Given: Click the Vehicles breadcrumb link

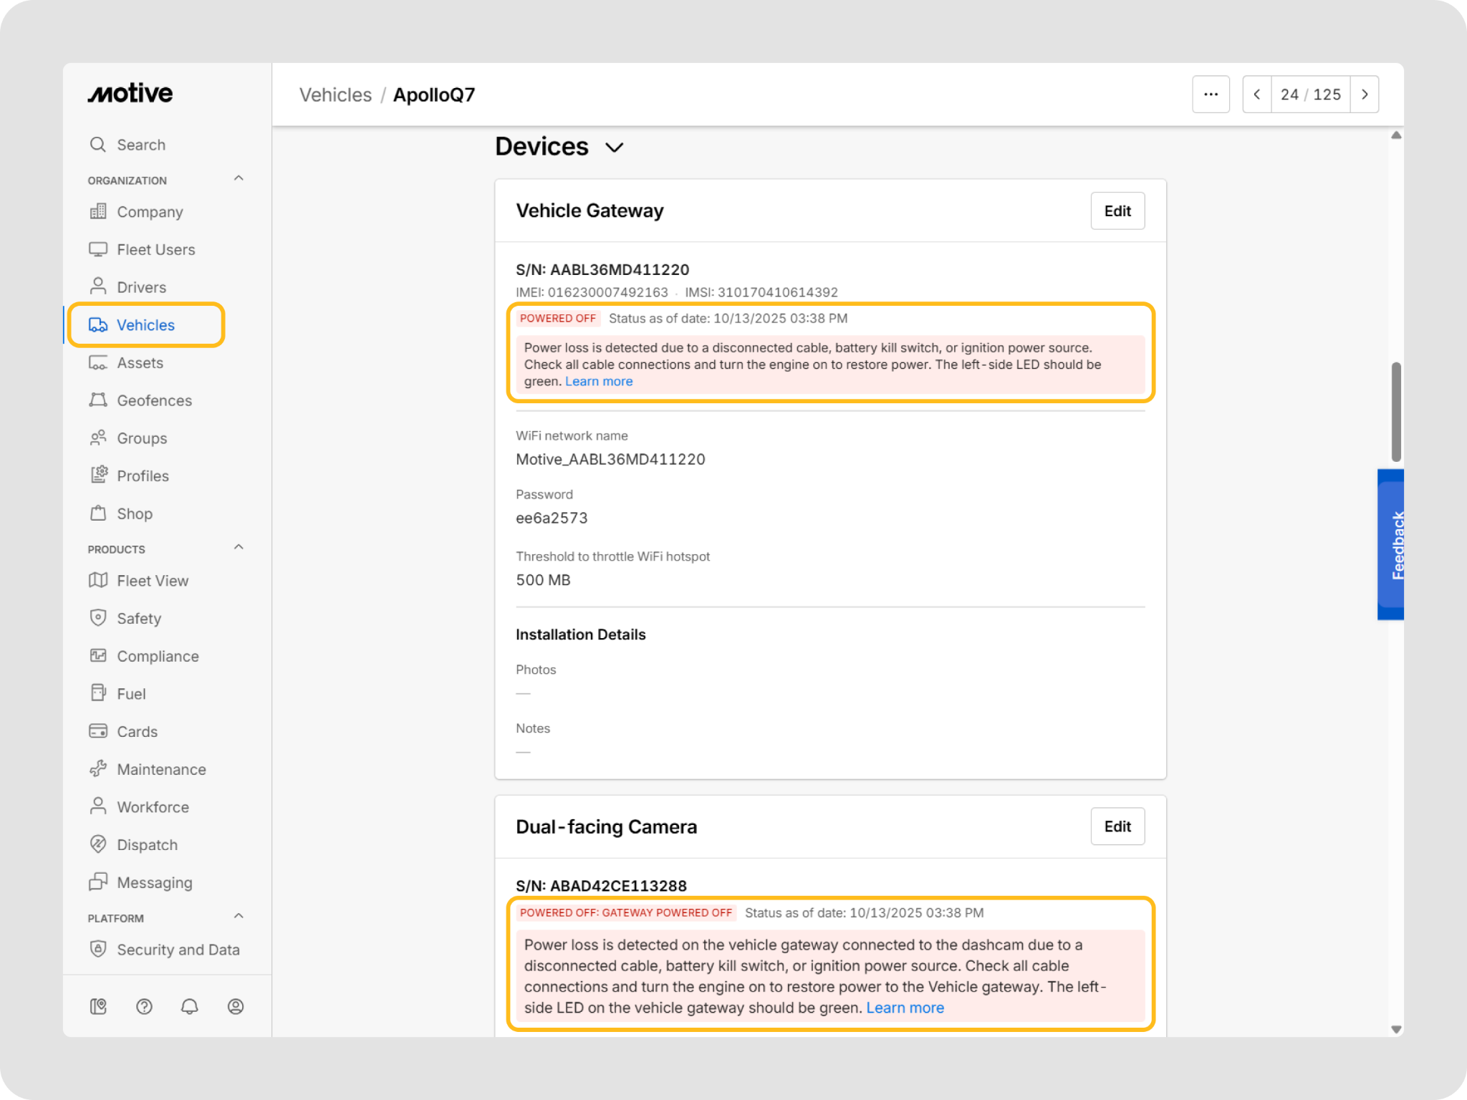Looking at the screenshot, I should click(x=335, y=95).
